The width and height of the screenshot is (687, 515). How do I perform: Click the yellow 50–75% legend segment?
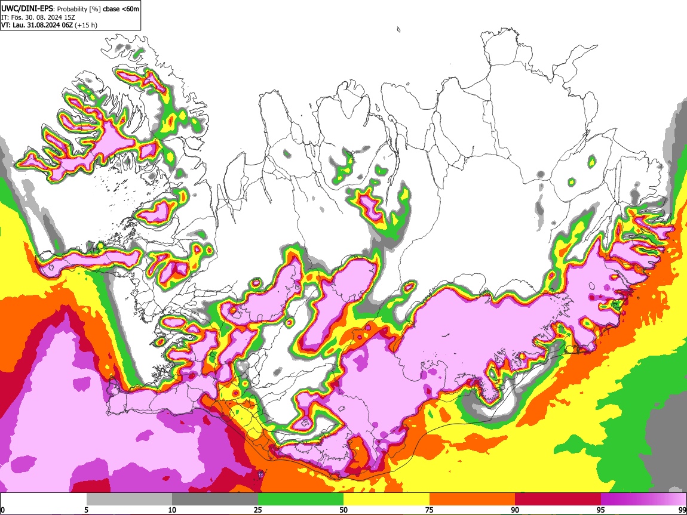(x=387, y=499)
